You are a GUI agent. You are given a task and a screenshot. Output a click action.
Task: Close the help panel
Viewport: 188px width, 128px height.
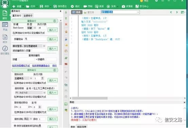point(185,102)
